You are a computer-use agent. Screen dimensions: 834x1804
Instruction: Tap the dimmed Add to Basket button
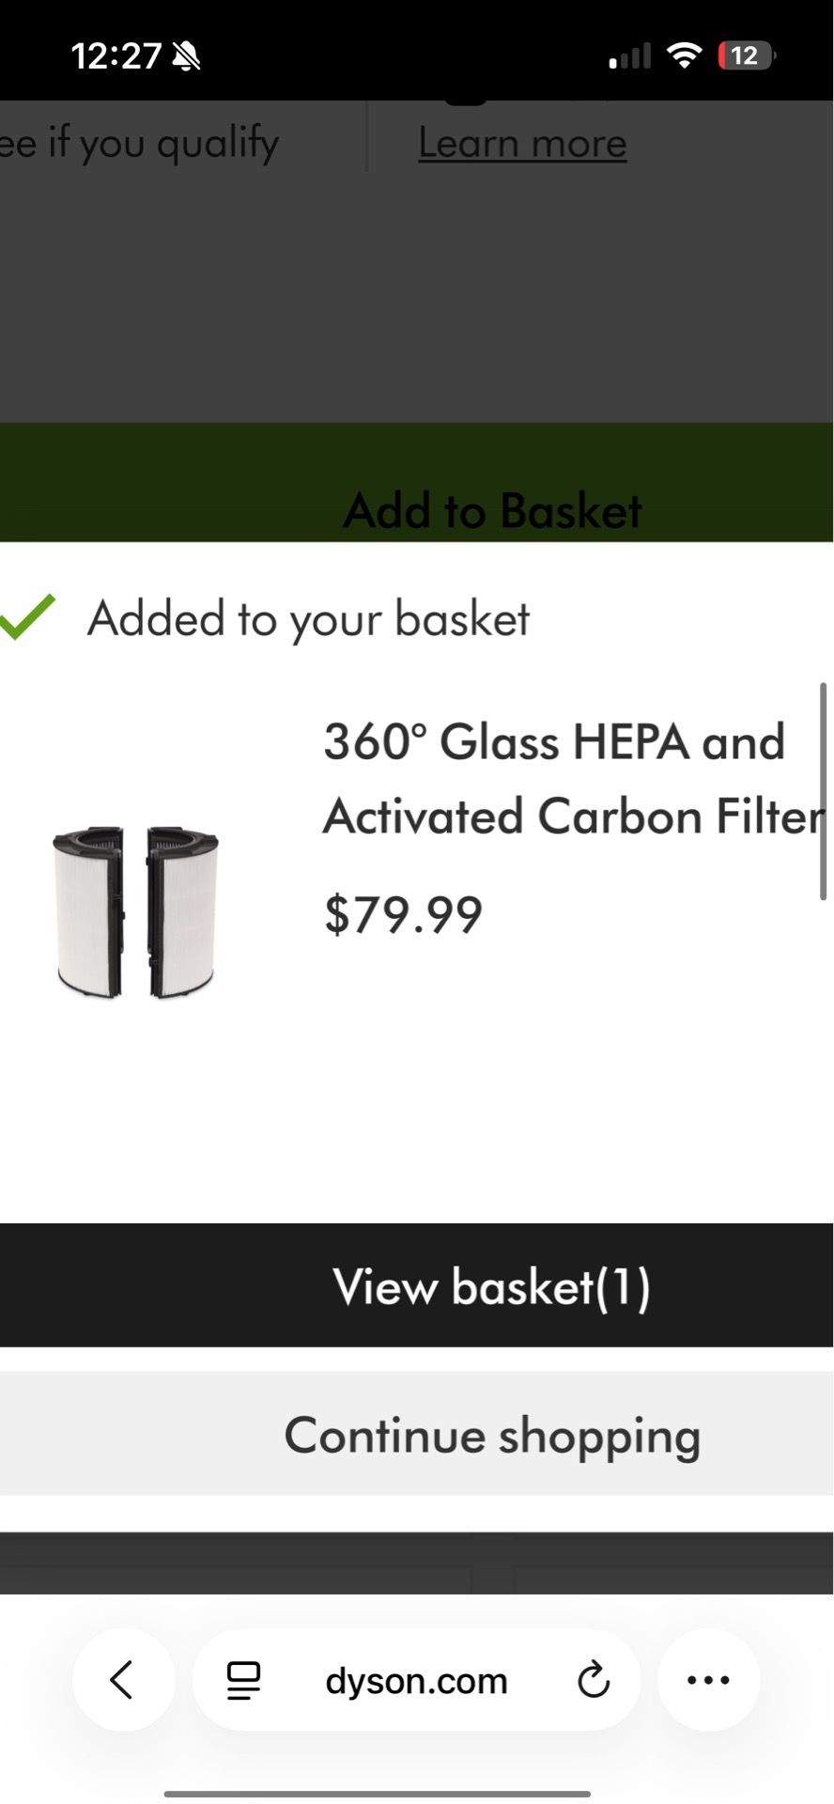point(417,482)
